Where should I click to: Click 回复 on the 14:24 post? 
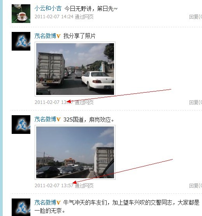195,17
